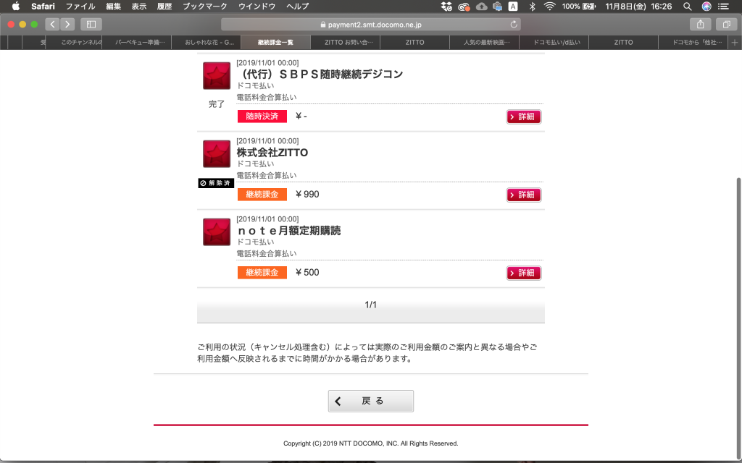742x463 pixels.
Task: Open the Creative Cloud status icon
Action: point(464,6)
